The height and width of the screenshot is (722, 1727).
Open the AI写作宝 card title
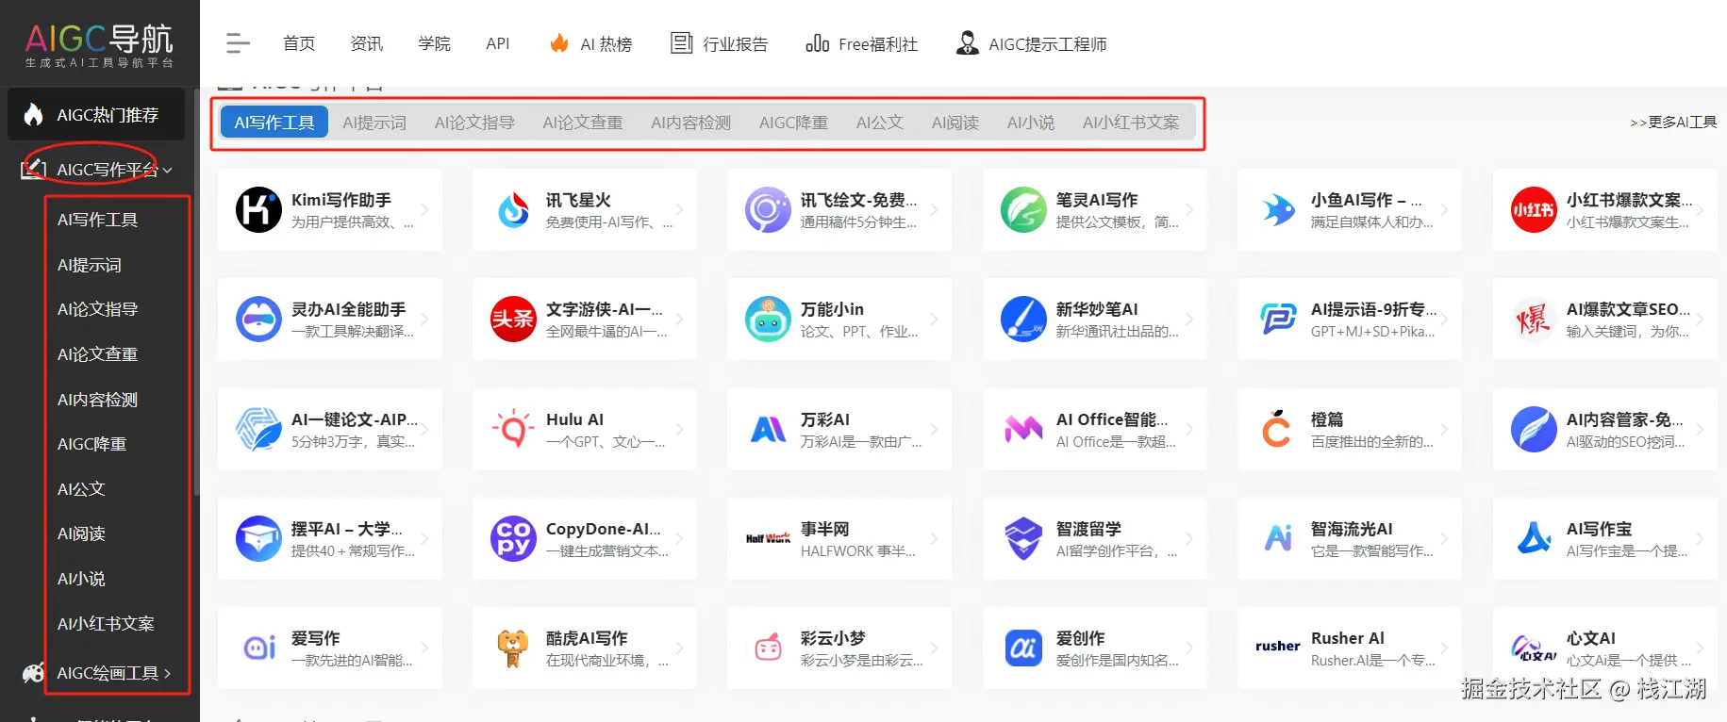(1600, 529)
